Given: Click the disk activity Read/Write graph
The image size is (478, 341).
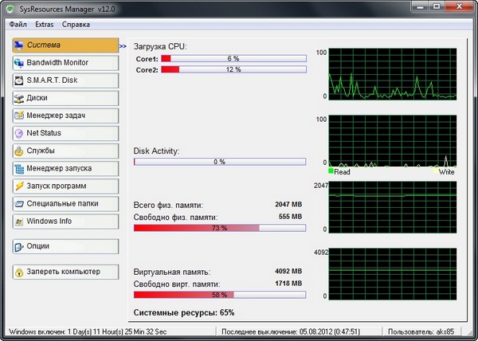Looking at the screenshot, I should point(393,141).
